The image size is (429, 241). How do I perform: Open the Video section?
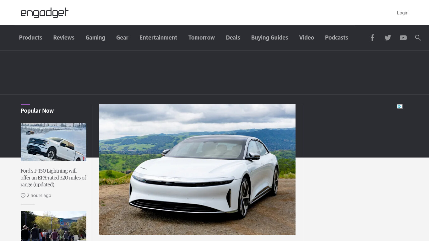(307, 38)
